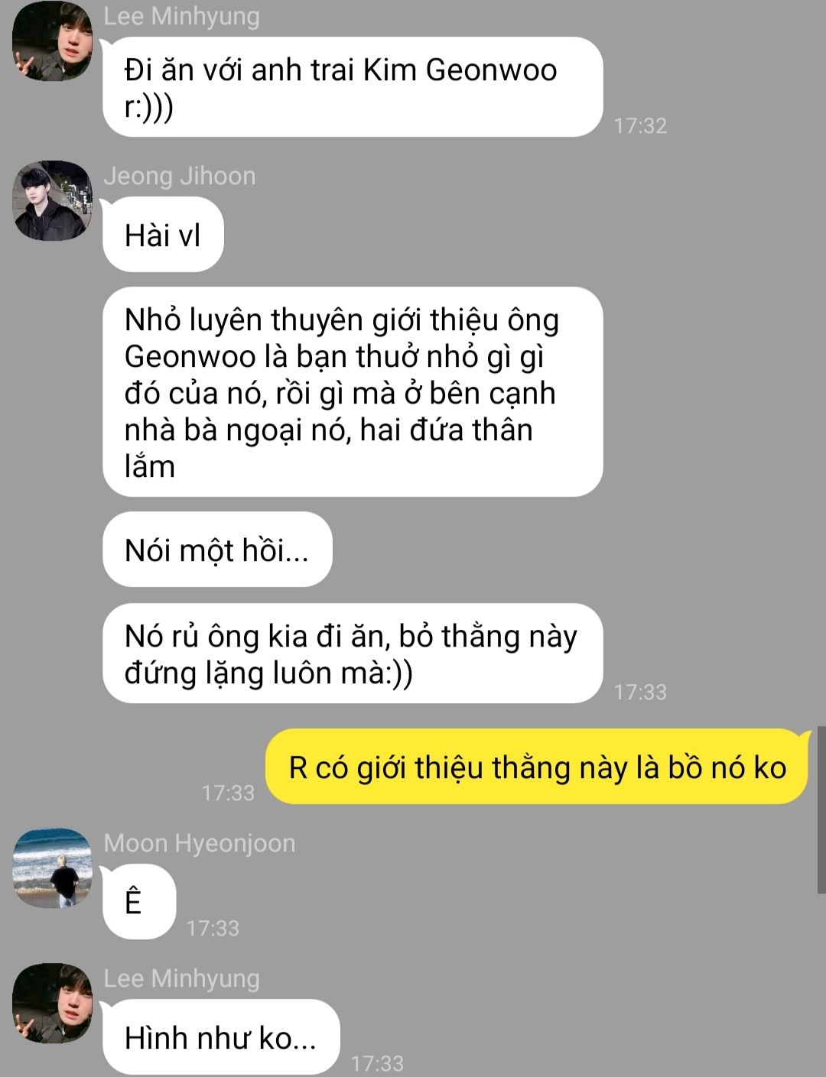The height and width of the screenshot is (1077, 826).
Task: Click the top Lee Minhyung sender name
Action: click(182, 16)
